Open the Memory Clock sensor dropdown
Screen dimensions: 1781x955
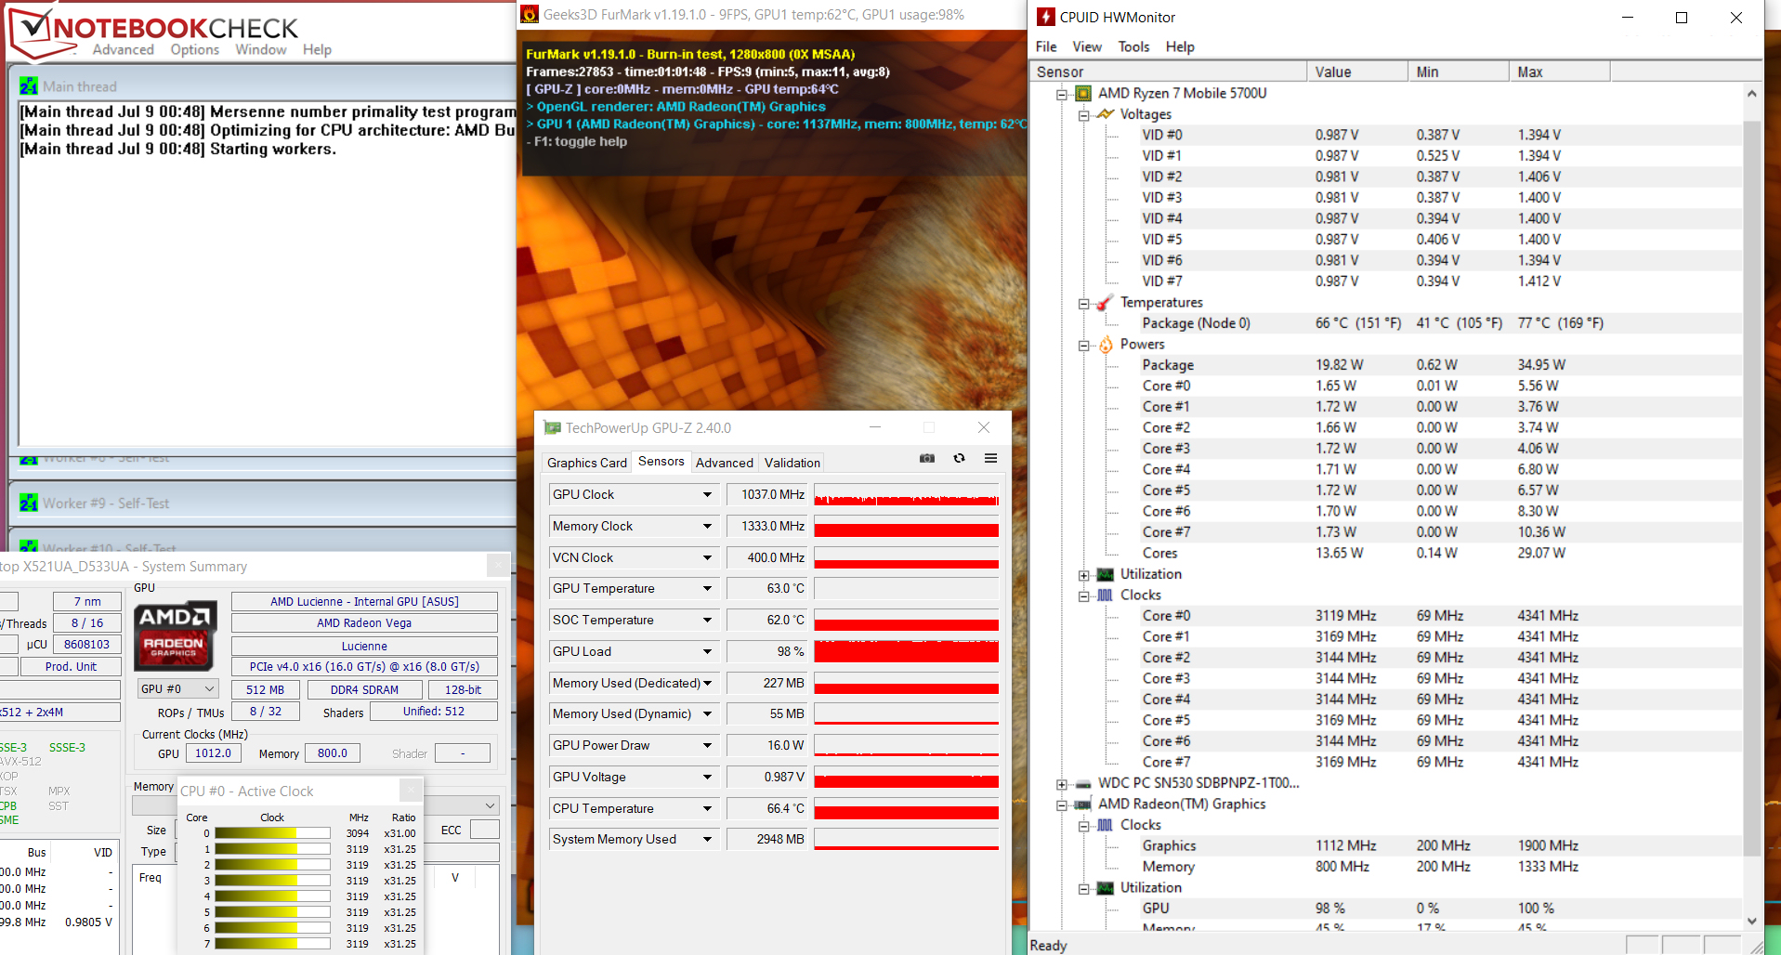pyautogui.click(x=707, y=526)
